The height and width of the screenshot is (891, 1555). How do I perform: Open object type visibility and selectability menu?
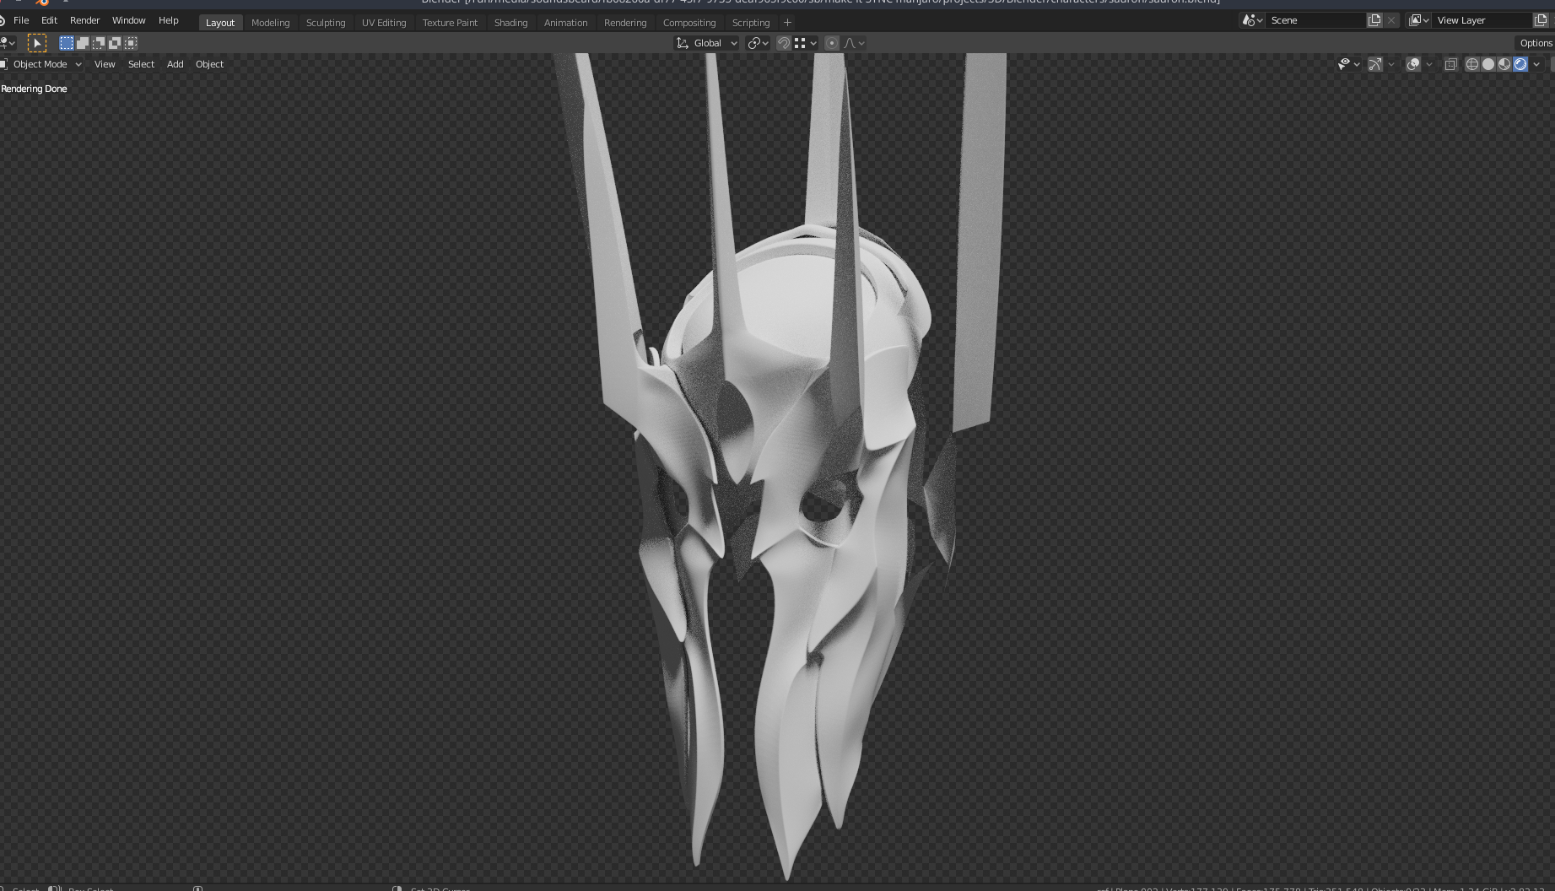[x=1349, y=64]
